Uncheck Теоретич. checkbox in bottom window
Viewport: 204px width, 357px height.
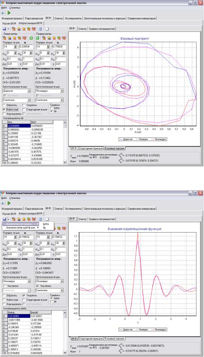(24, 296)
